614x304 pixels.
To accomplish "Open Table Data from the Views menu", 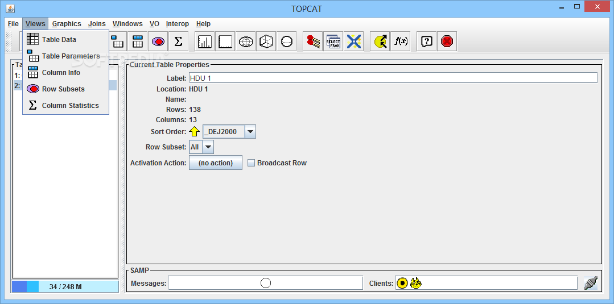I will point(65,40).
